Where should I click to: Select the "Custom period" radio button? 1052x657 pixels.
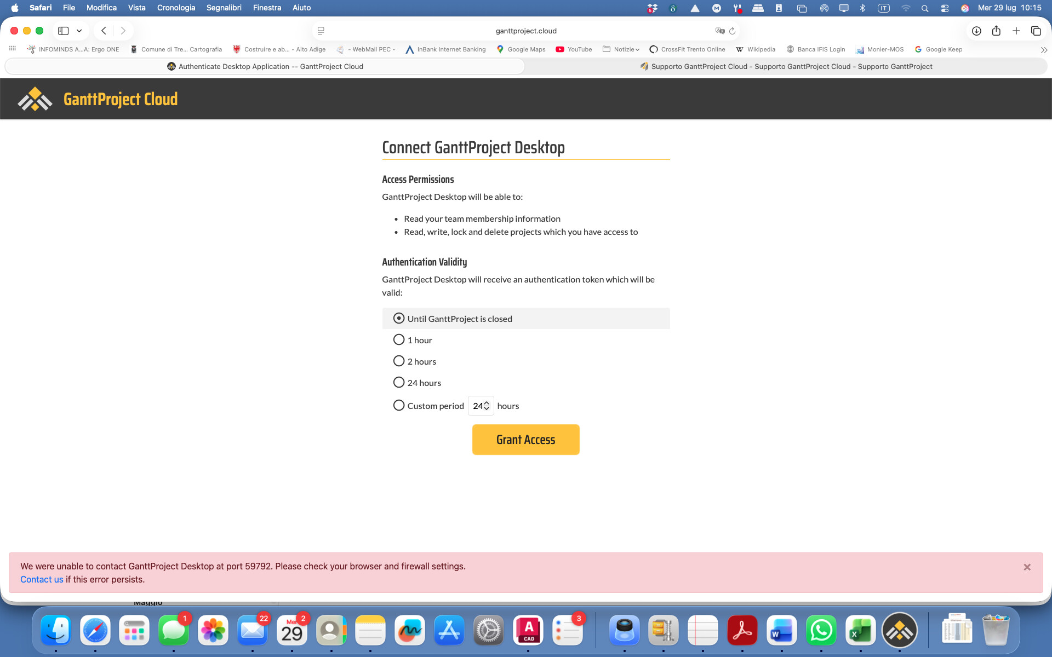pyautogui.click(x=399, y=405)
